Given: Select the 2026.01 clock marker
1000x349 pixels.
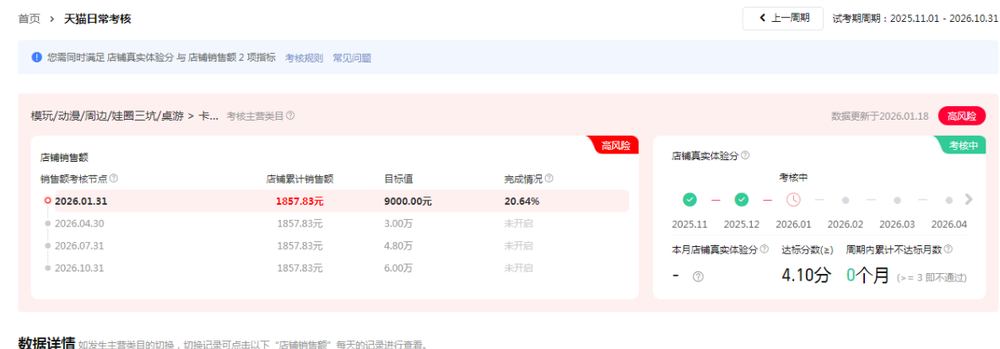Looking at the screenshot, I should (x=792, y=200).
